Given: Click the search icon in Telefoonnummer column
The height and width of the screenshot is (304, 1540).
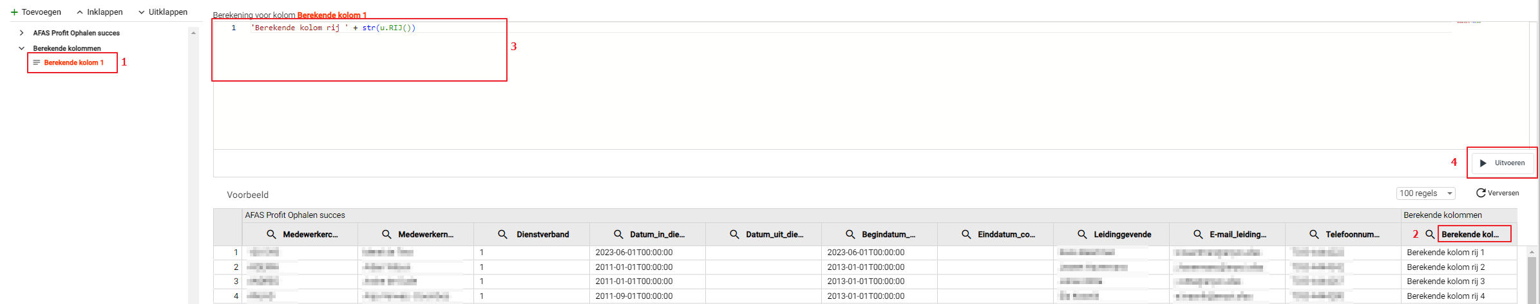Looking at the screenshot, I should tap(1314, 235).
